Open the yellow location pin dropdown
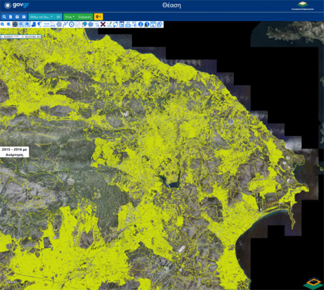 (98, 17)
